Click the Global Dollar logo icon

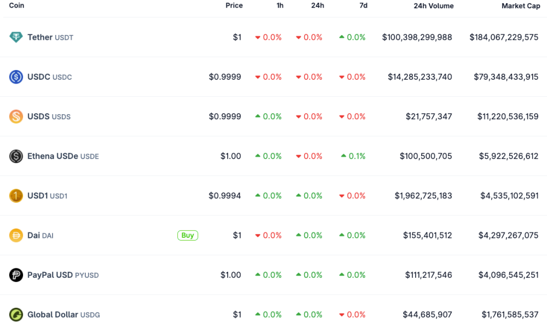coord(15,314)
